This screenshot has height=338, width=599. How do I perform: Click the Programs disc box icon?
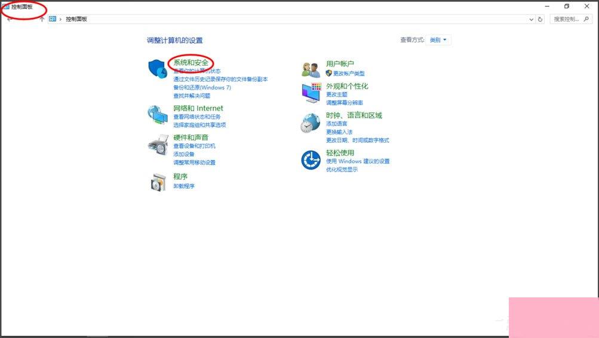click(x=158, y=182)
